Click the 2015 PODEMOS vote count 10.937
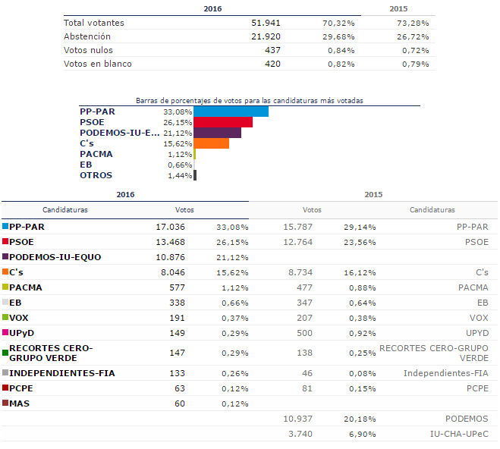The width and height of the screenshot is (500, 449). 298,419
